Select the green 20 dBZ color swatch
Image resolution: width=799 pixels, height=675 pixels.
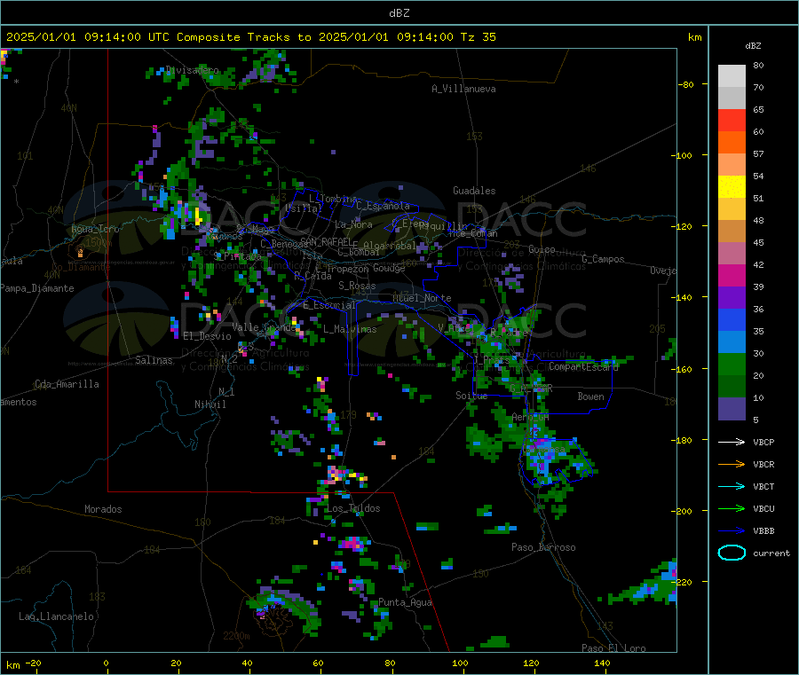(732, 364)
